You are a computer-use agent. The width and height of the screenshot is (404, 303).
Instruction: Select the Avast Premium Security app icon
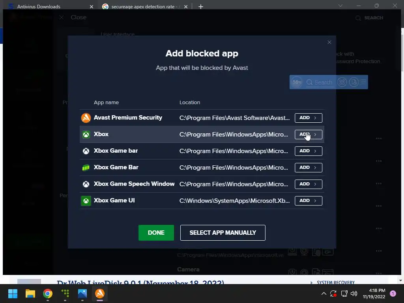pos(86,118)
